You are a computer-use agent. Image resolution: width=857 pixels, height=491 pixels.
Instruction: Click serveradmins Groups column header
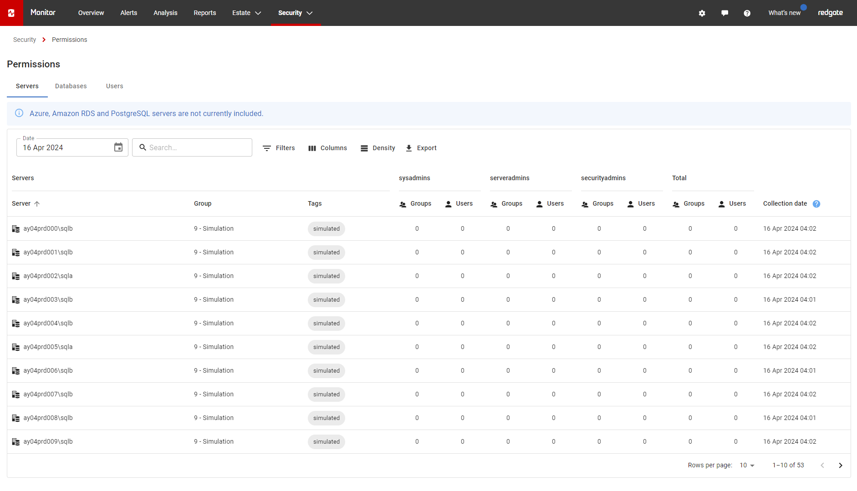click(x=506, y=204)
